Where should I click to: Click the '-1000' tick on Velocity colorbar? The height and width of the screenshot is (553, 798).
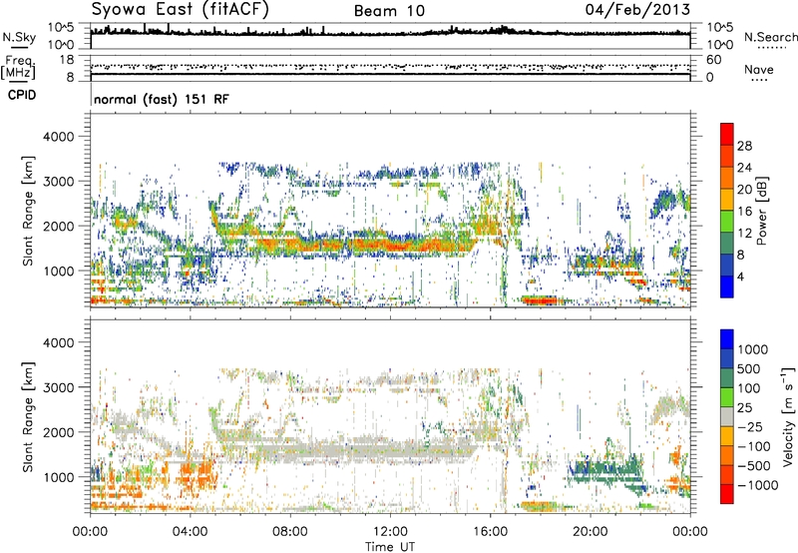[x=758, y=485]
